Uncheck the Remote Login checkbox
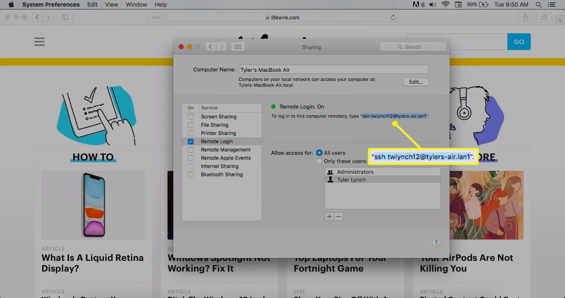The width and height of the screenshot is (565, 298). 191,142
